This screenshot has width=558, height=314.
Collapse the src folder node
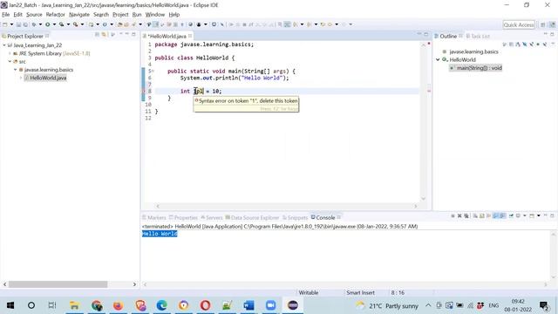coord(10,62)
